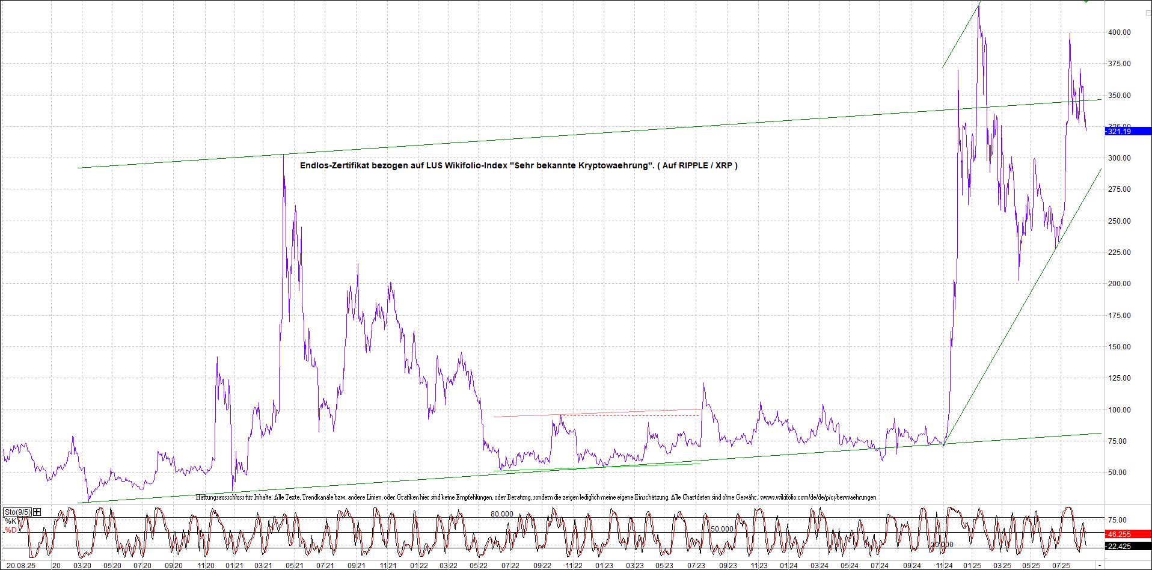Click the 400.00 price axis label

tap(1119, 32)
